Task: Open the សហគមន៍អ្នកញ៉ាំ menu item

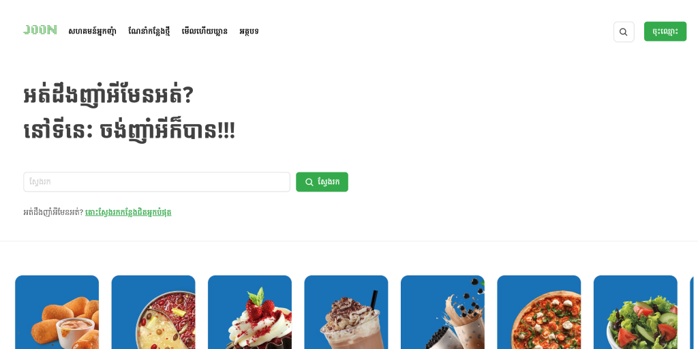Action: [x=92, y=31]
